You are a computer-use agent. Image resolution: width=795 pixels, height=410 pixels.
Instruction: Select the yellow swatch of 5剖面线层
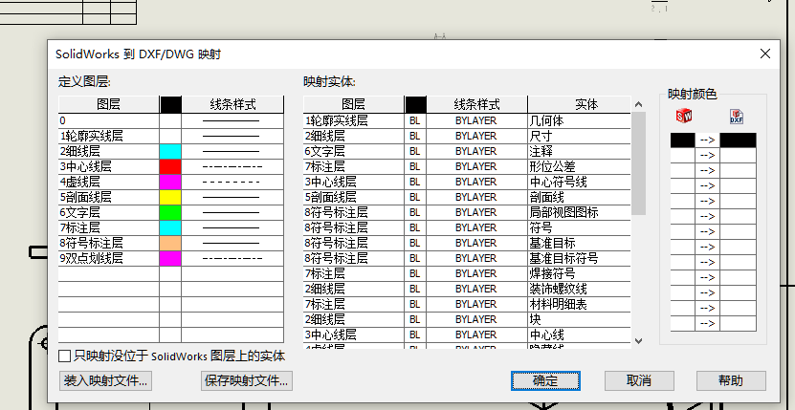coord(170,197)
